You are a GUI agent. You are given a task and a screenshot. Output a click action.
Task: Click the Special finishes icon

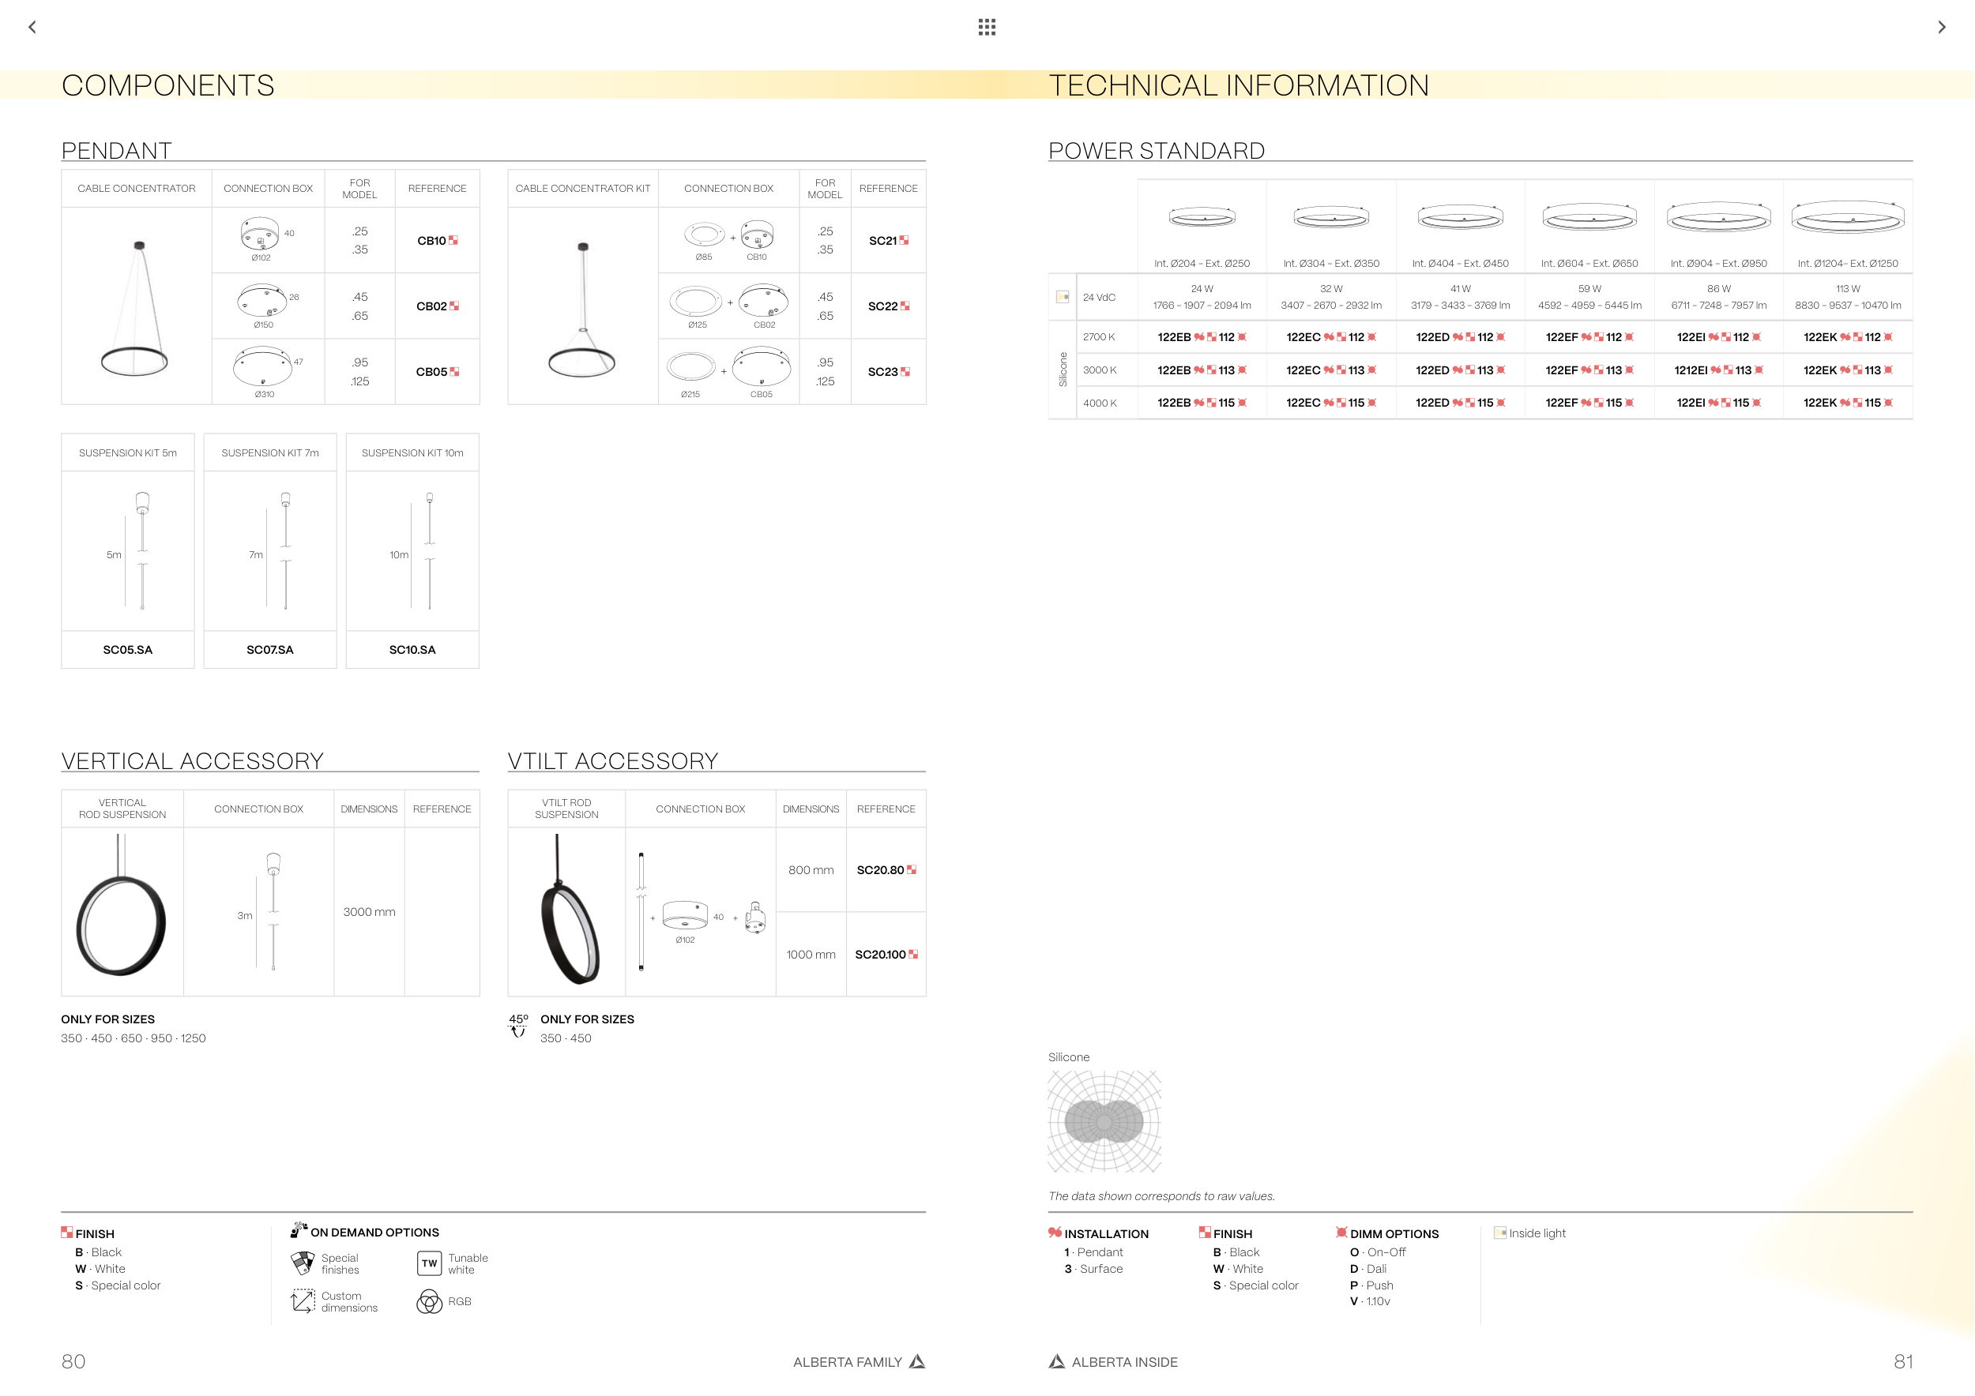click(x=303, y=1263)
